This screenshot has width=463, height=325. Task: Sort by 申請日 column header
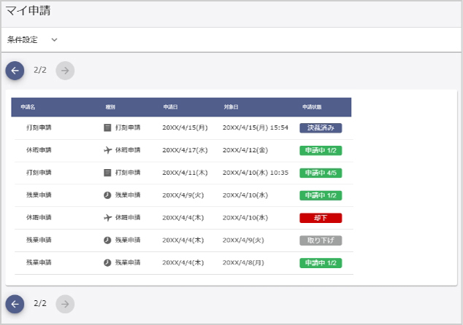(x=171, y=107)
